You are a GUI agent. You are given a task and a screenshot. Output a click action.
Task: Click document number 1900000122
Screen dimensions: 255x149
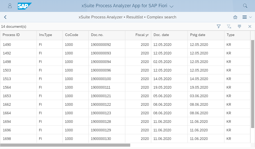click(x=101, y=104)
